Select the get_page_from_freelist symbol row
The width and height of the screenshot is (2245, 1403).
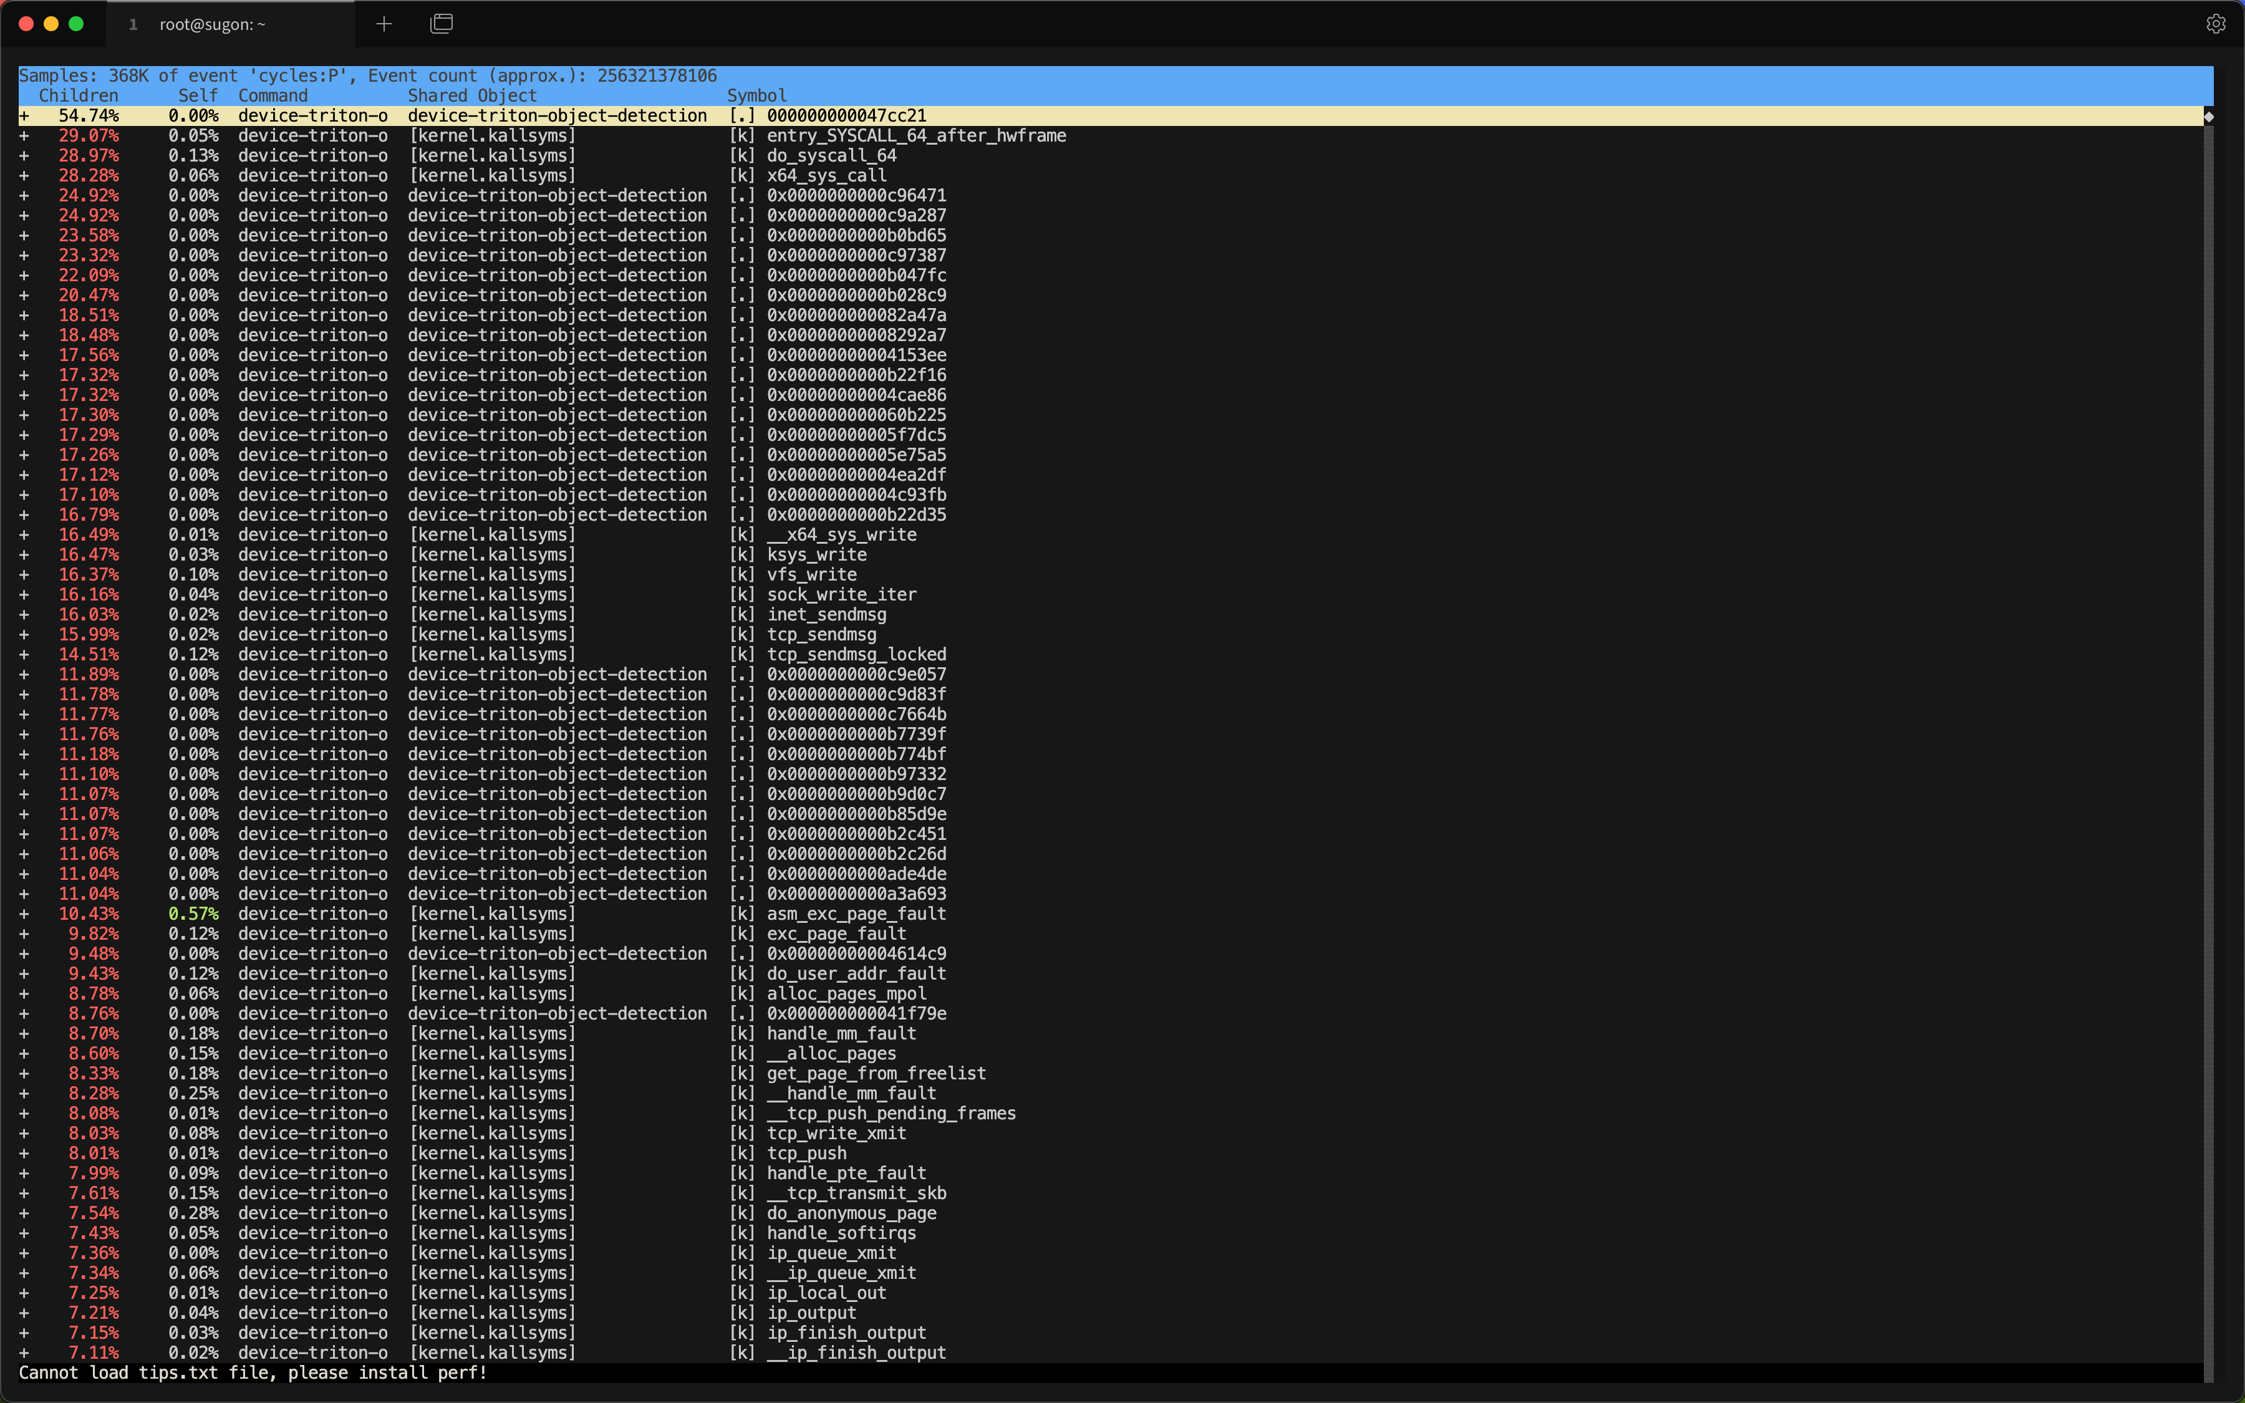point(876,1074)
